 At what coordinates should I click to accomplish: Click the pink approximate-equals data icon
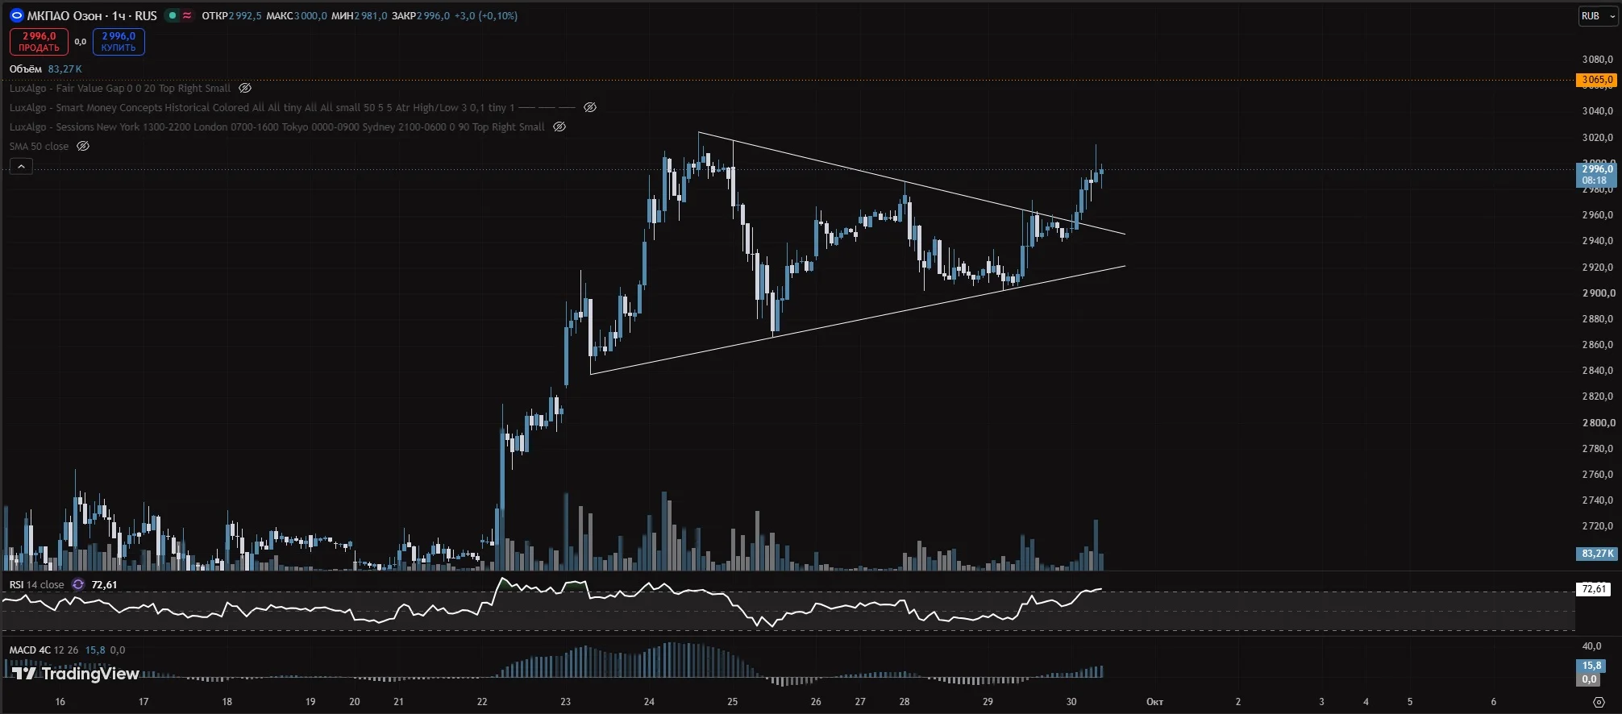coord(187,15)
